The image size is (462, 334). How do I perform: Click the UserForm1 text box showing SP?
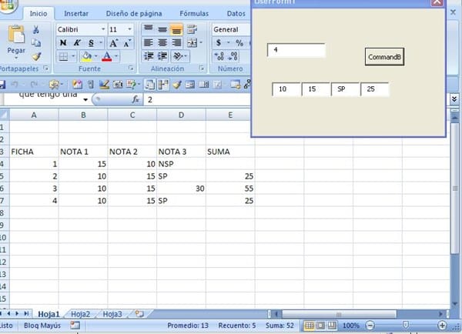point(345,89)
